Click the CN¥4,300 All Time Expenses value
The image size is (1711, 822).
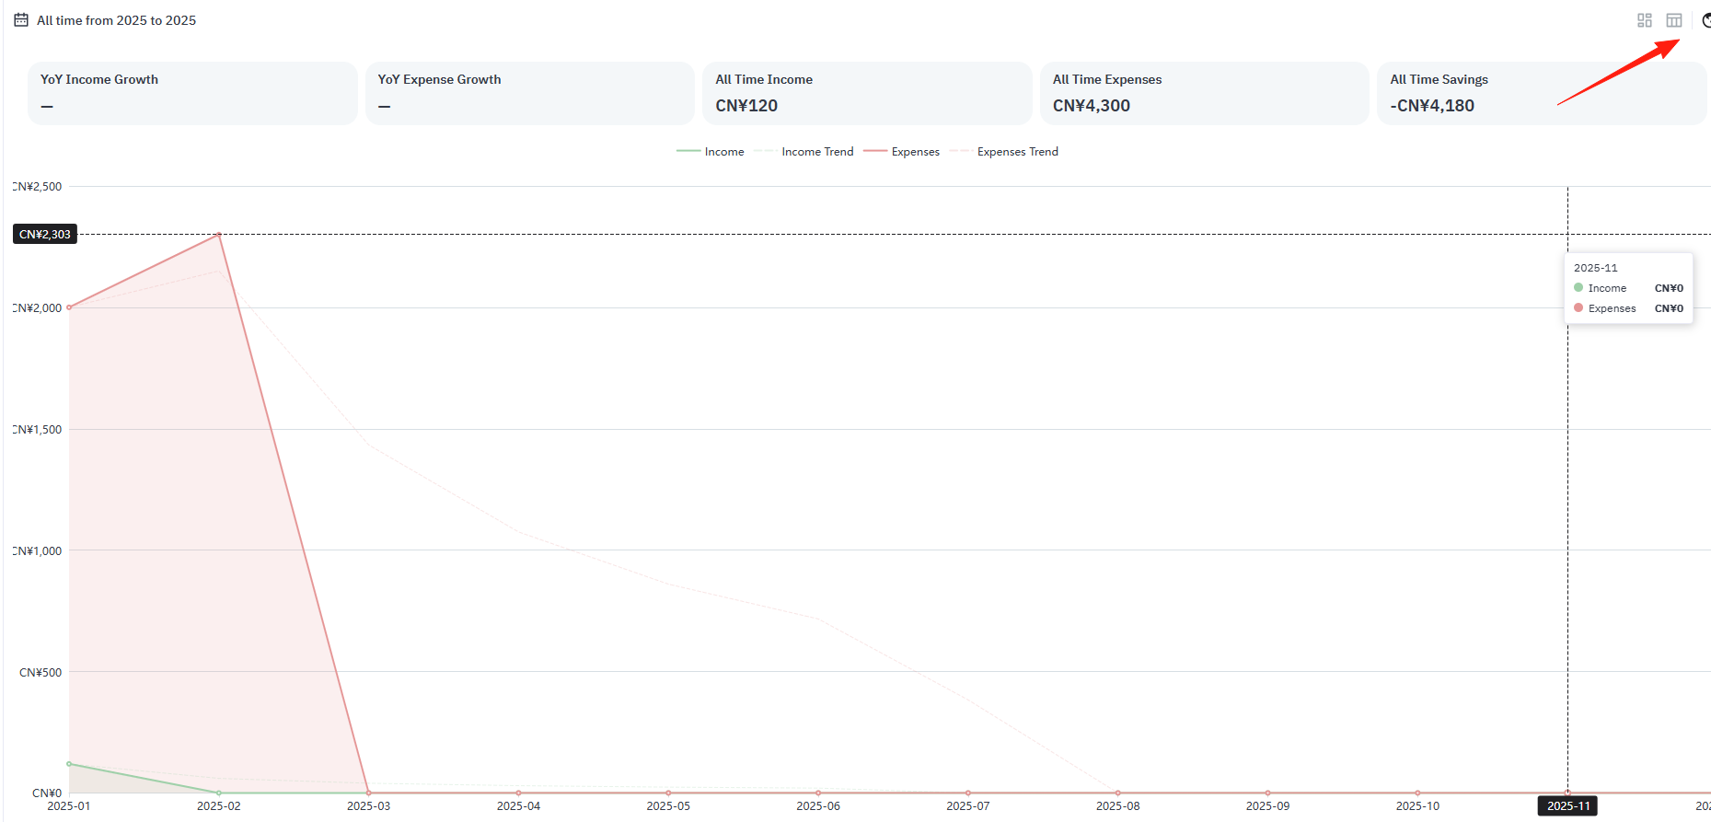coord(1092,106)
